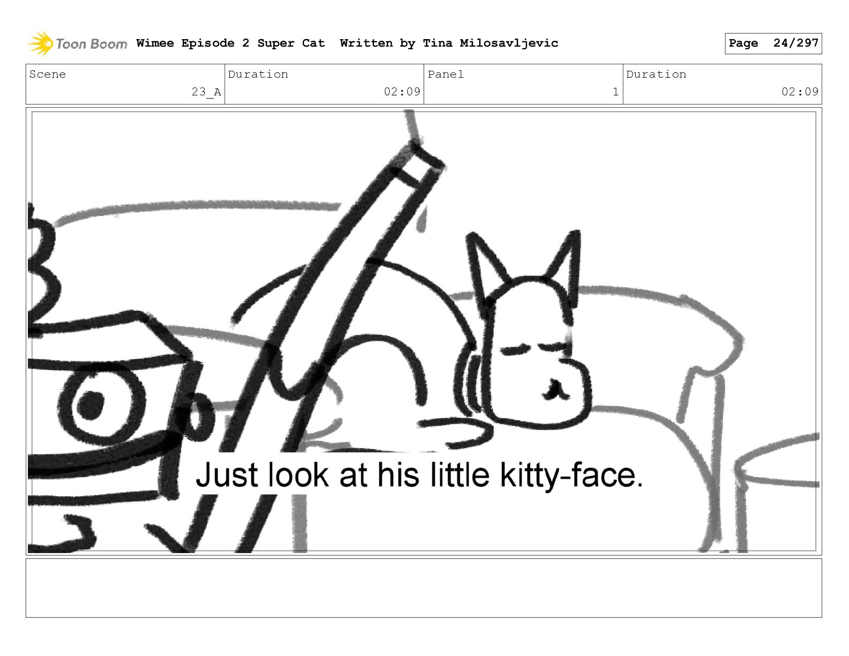This screenshot has height=656, width=849.
Task: Click the 'Panel' header label
Action: pos(445,74)
